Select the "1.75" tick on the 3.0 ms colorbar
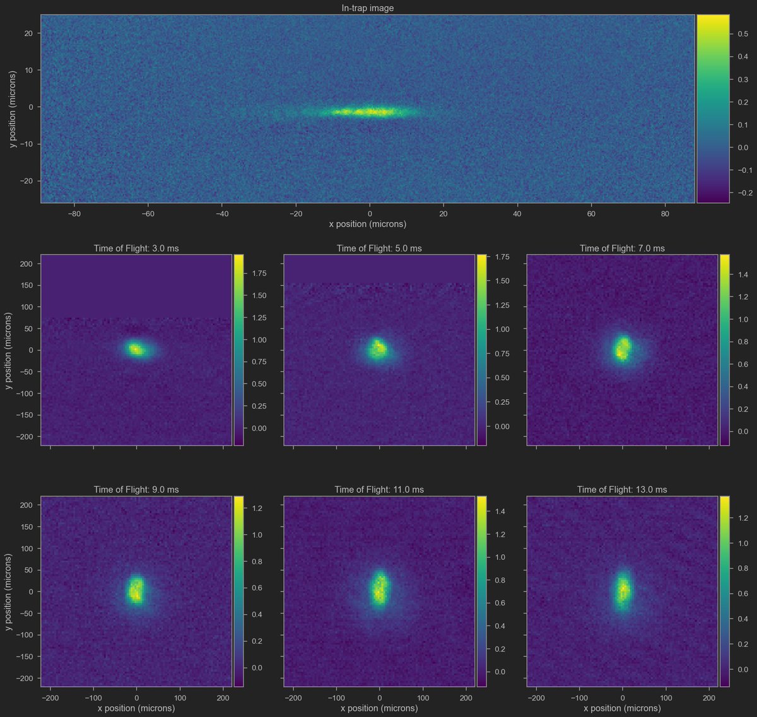Image resolution: width=757 pixels, height=717 pixels. [258, 273]
